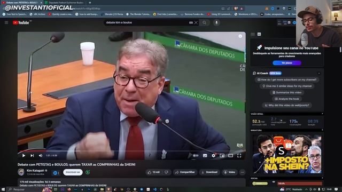
Task: Open the 'Blender | CG Persia' bookmark
Action: [112, 14]
